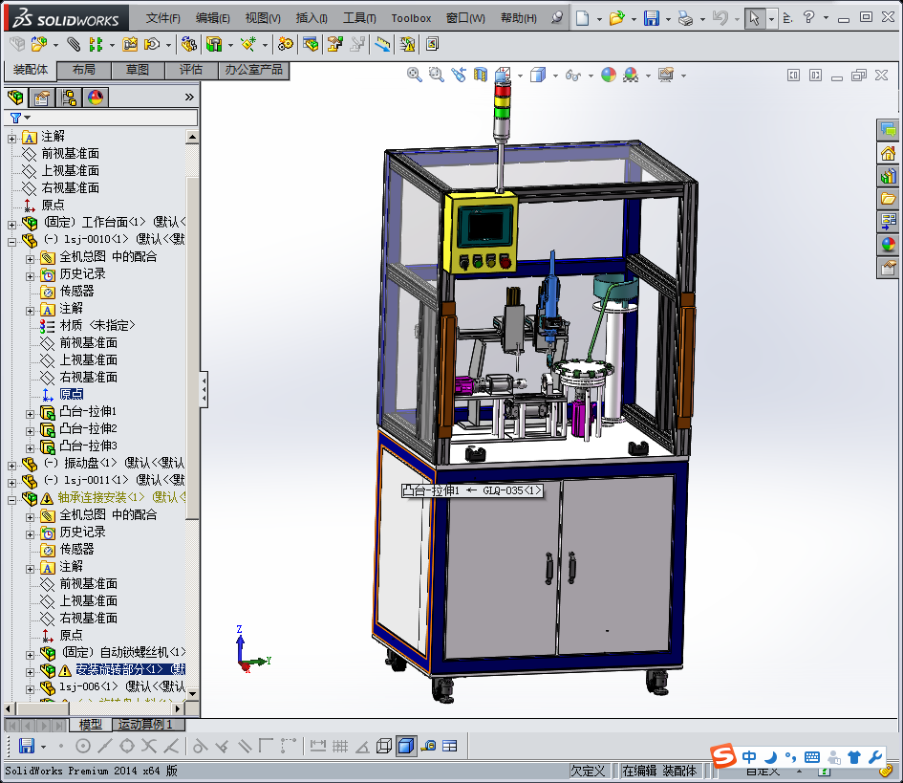Toggle the wireframe box icon in bottom toolbar

click(x=384, y=746)
